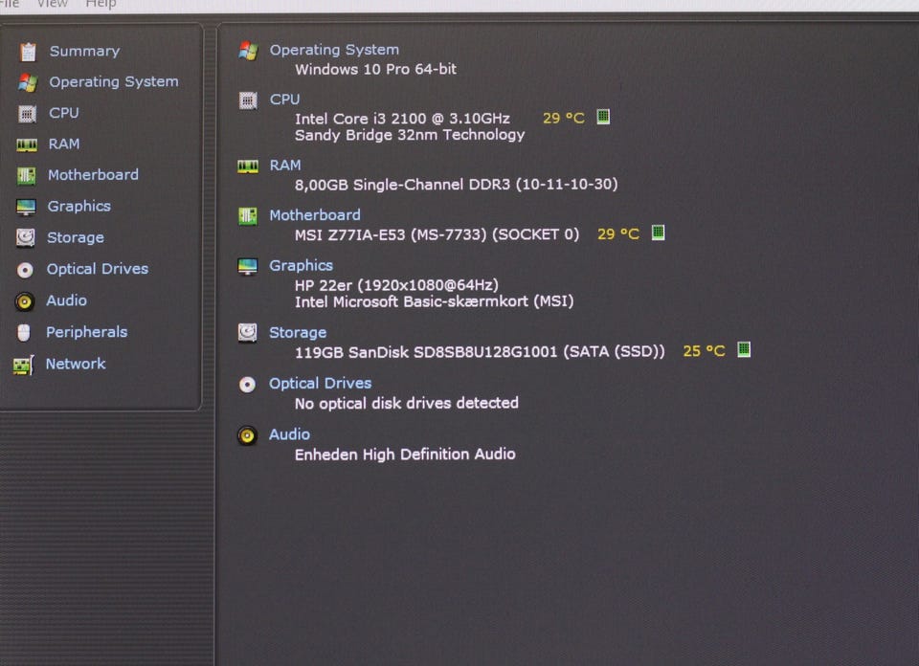Click the monitor icon beside Graphics heading
This screenshot has height=666, width=919.
click(247, 267)
